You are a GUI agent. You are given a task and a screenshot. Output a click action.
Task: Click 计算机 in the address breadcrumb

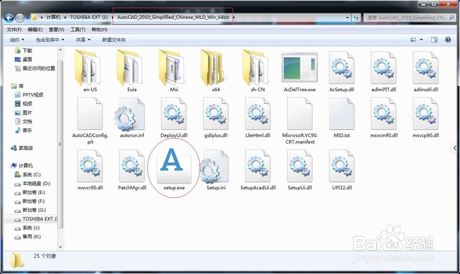(53, 17)
